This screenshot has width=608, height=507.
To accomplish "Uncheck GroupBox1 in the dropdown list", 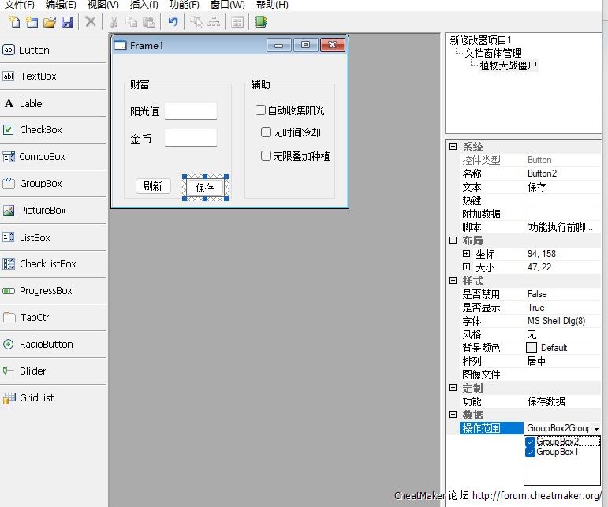I will coord(530,453).
